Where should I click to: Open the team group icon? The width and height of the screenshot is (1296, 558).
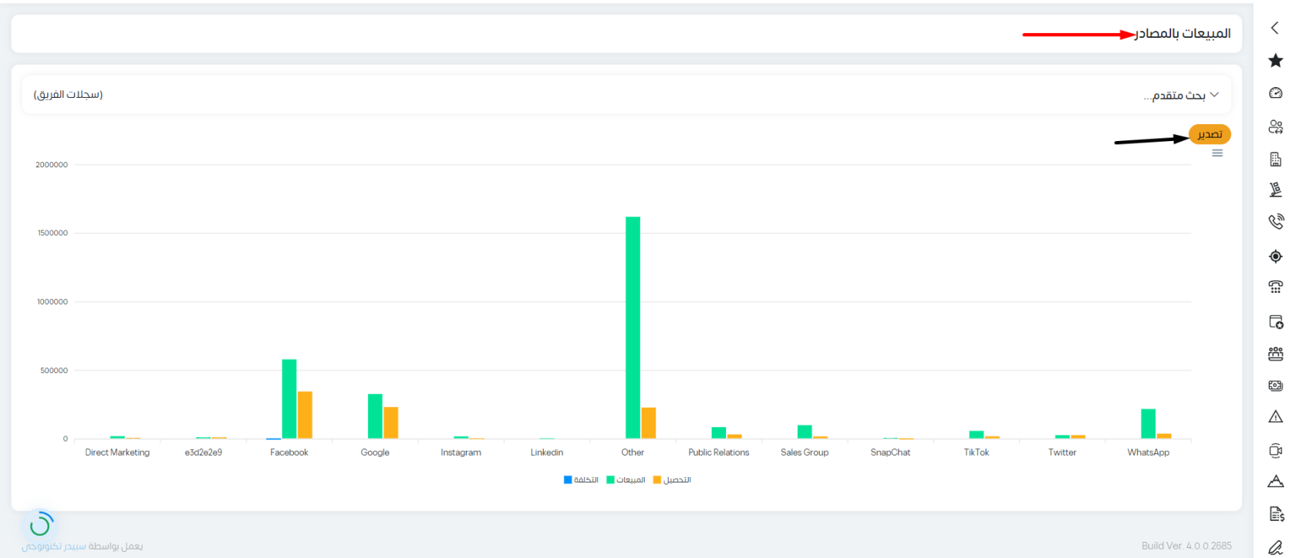point(1275,354)
